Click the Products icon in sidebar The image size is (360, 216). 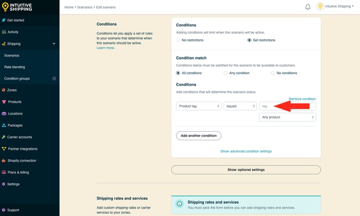4,102
